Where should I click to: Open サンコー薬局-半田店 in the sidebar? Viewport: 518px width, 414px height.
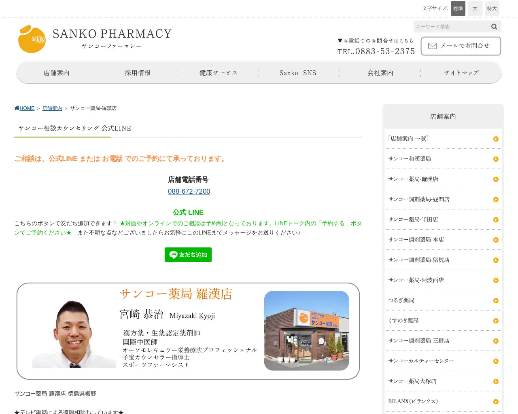443,220
